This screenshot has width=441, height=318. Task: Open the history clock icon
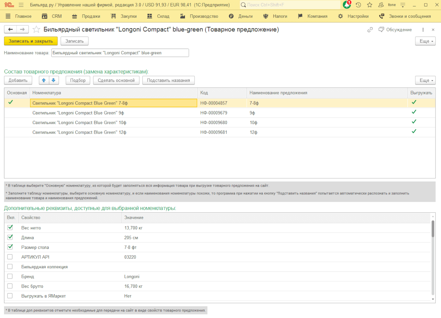click(x=358, y=5)
